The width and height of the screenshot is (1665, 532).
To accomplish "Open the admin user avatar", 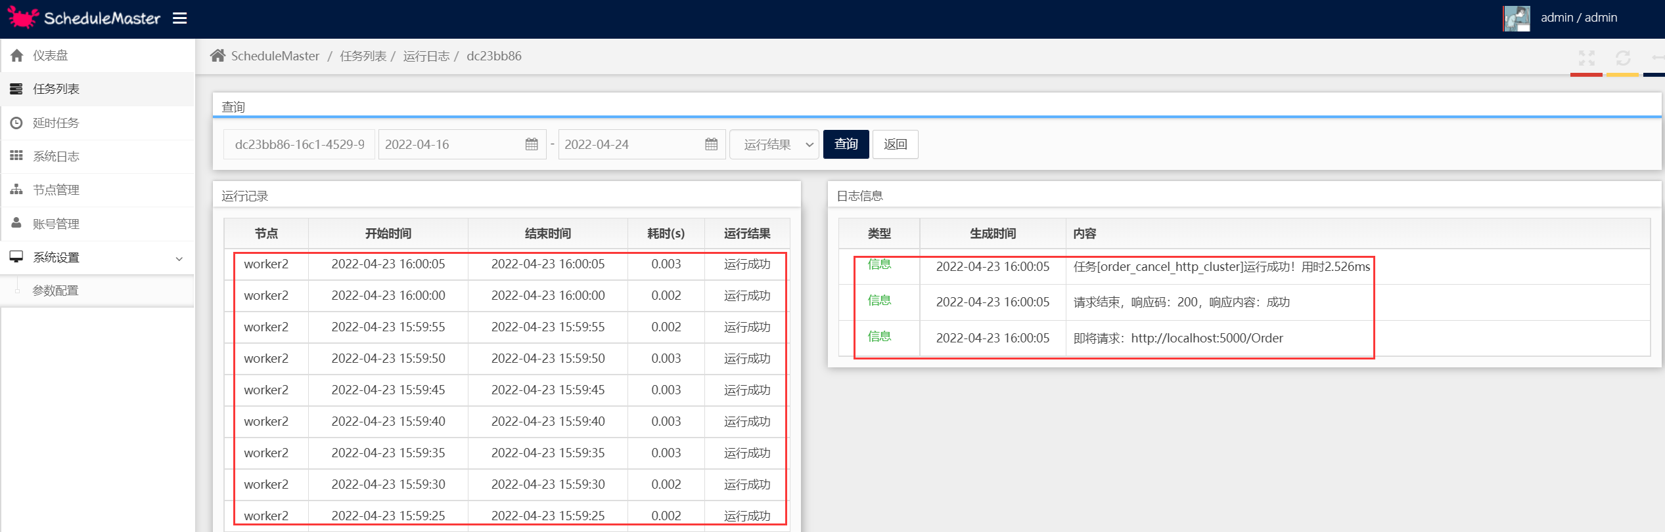I will (1517, 18).
